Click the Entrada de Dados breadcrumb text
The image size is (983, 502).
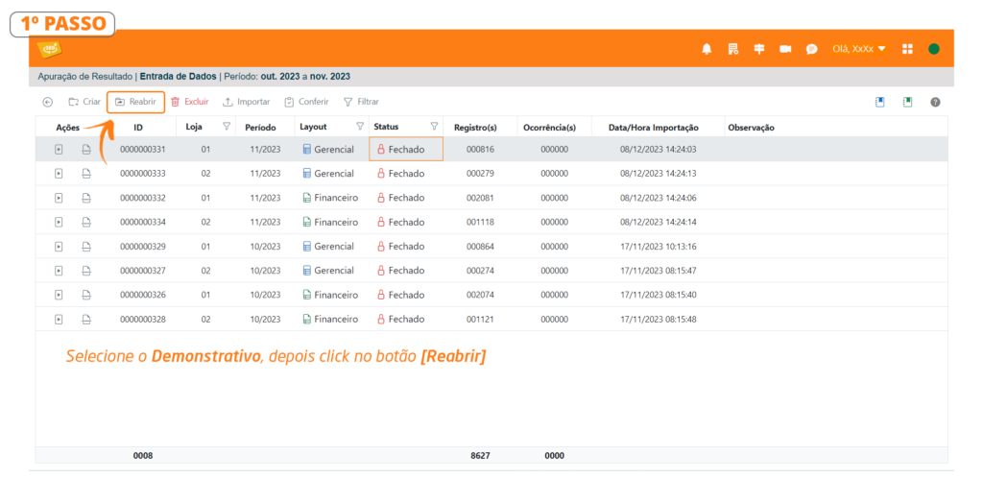178,77
